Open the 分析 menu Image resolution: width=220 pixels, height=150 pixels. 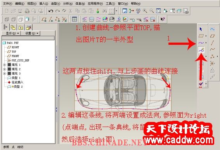coord(68,4)
